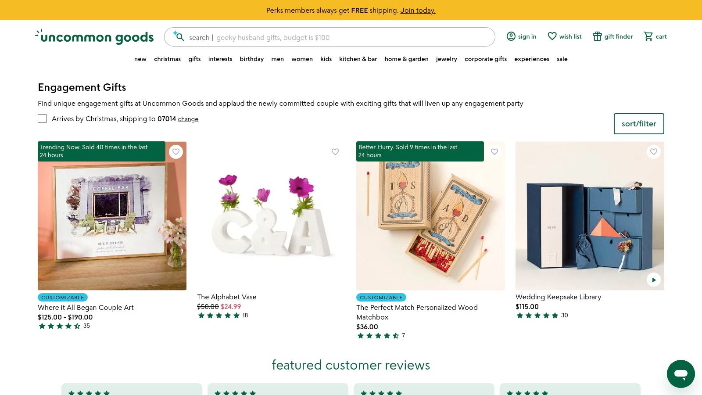Play the Wedding Keepsake Library video

[653, 280]
